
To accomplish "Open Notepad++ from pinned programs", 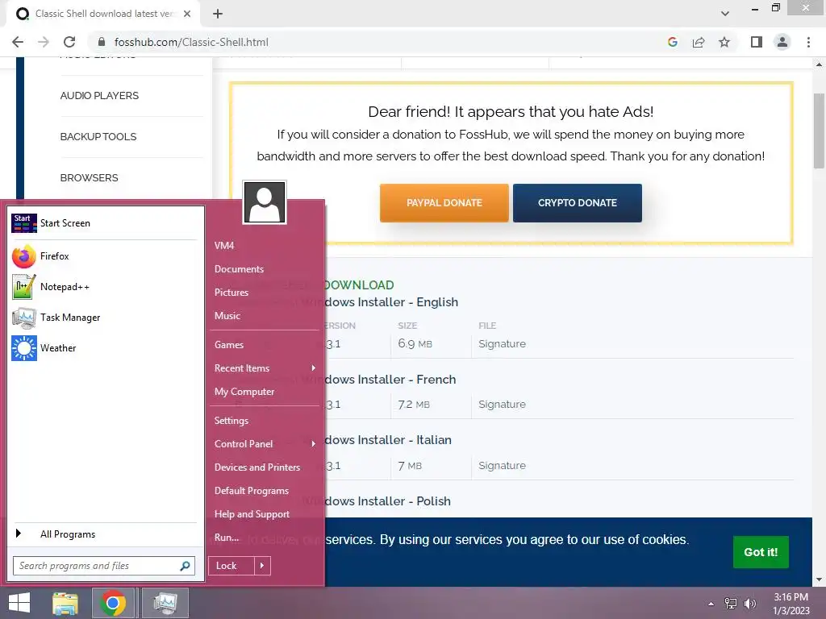I will [x=104, y=287].
